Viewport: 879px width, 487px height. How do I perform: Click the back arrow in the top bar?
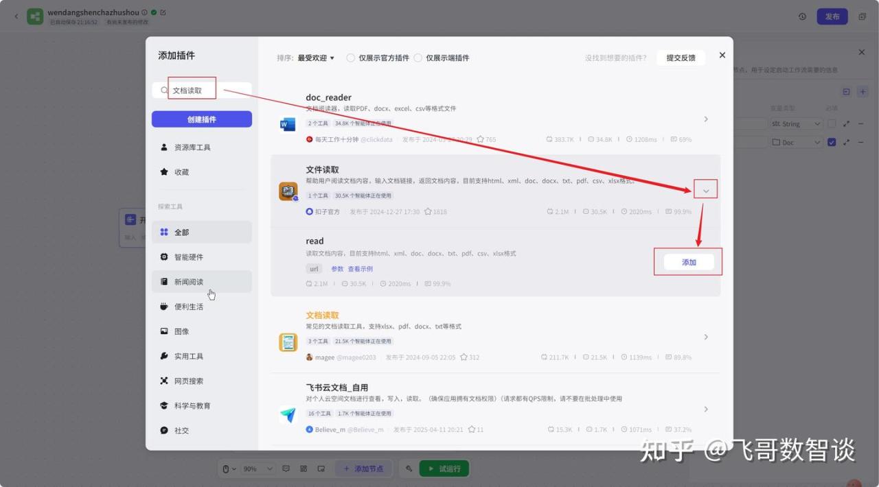coord(16,16)
